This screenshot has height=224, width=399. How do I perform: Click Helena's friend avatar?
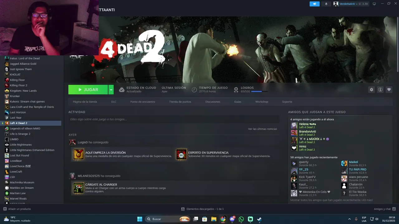(294, 125)
